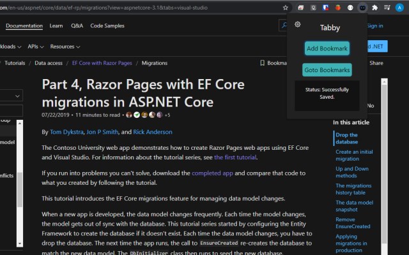
Task: Open author link Tom Dykstra
Action: [66, 132]
